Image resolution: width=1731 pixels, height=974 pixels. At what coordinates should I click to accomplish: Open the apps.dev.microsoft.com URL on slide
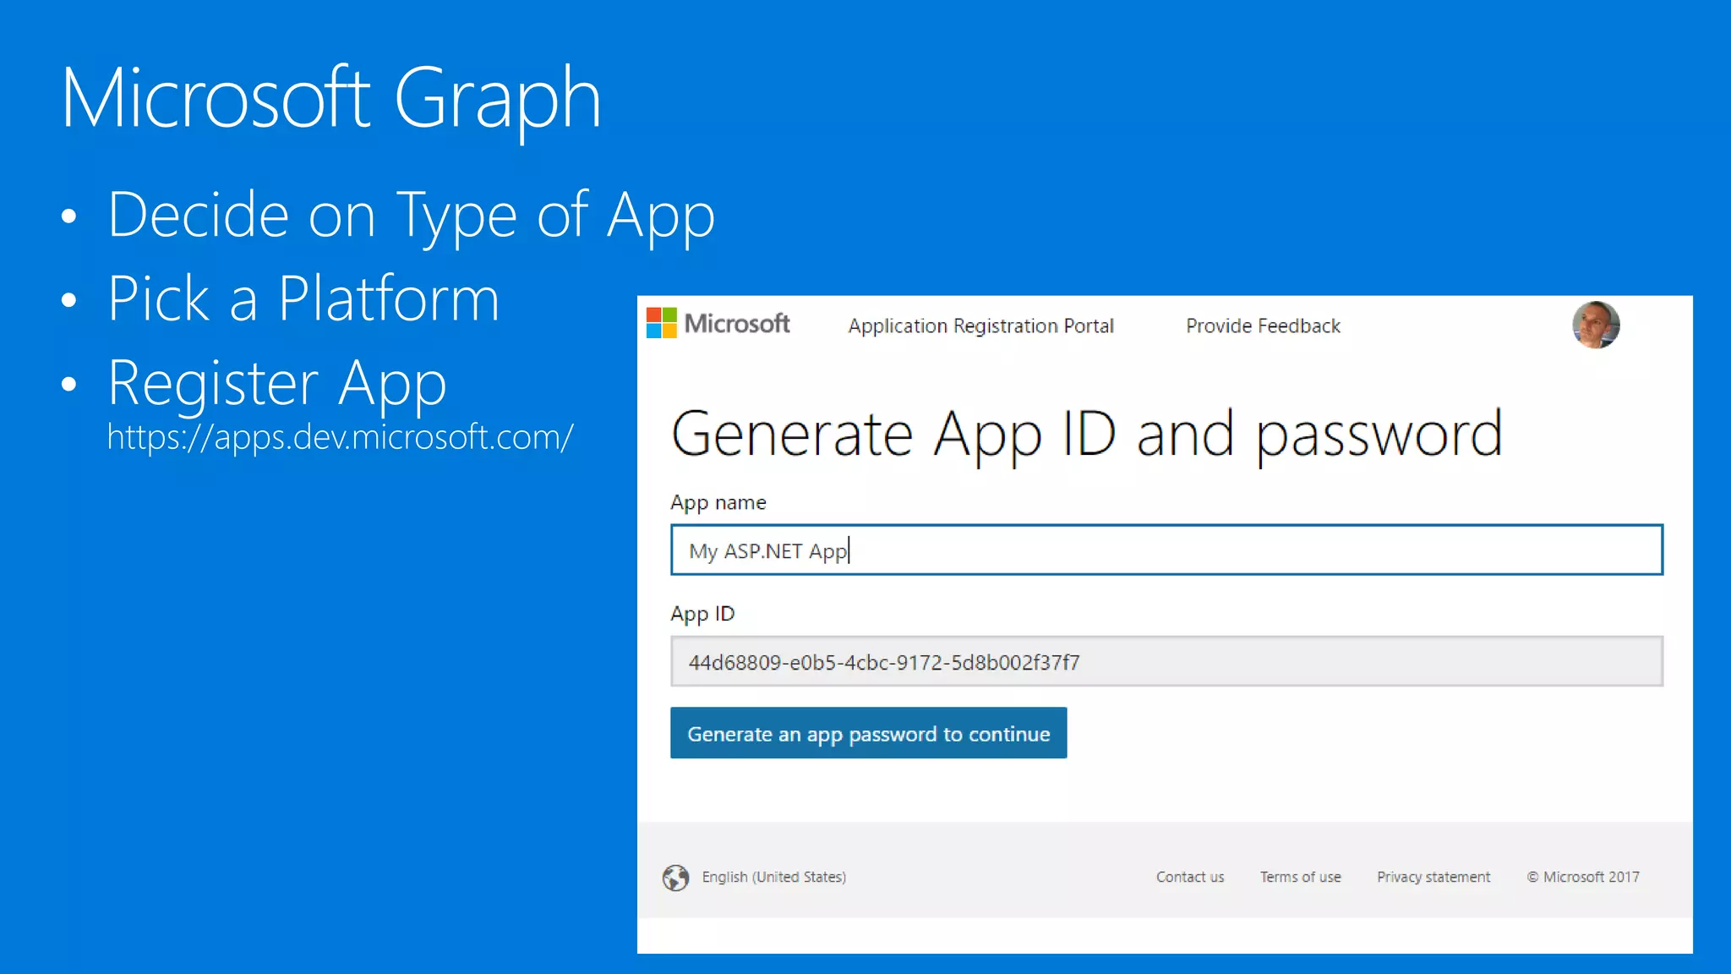(x=340, y=438)
